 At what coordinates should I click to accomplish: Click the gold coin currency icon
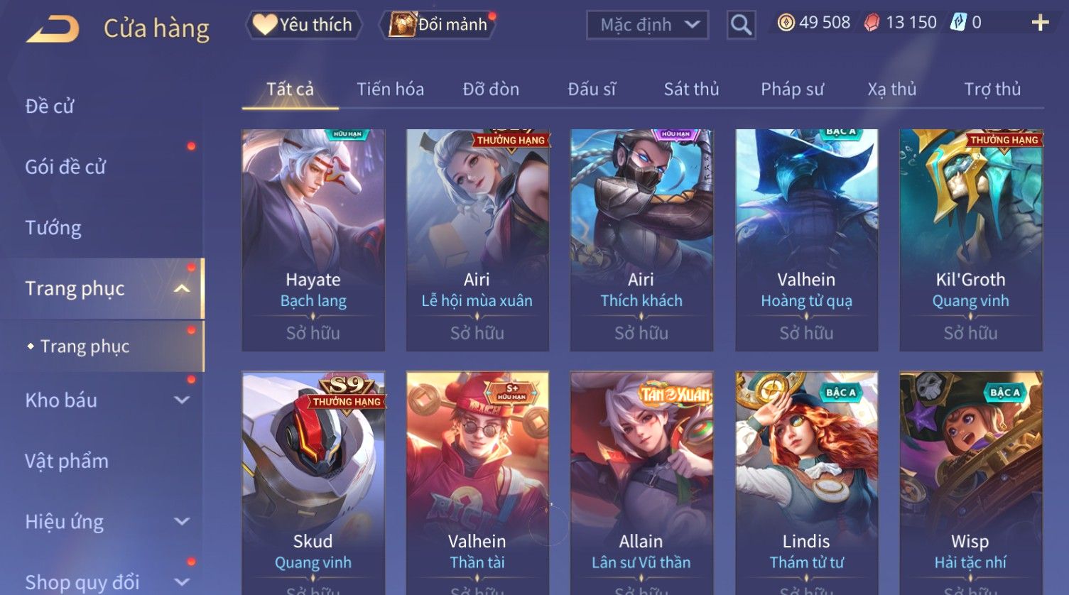tap(786, 23)
